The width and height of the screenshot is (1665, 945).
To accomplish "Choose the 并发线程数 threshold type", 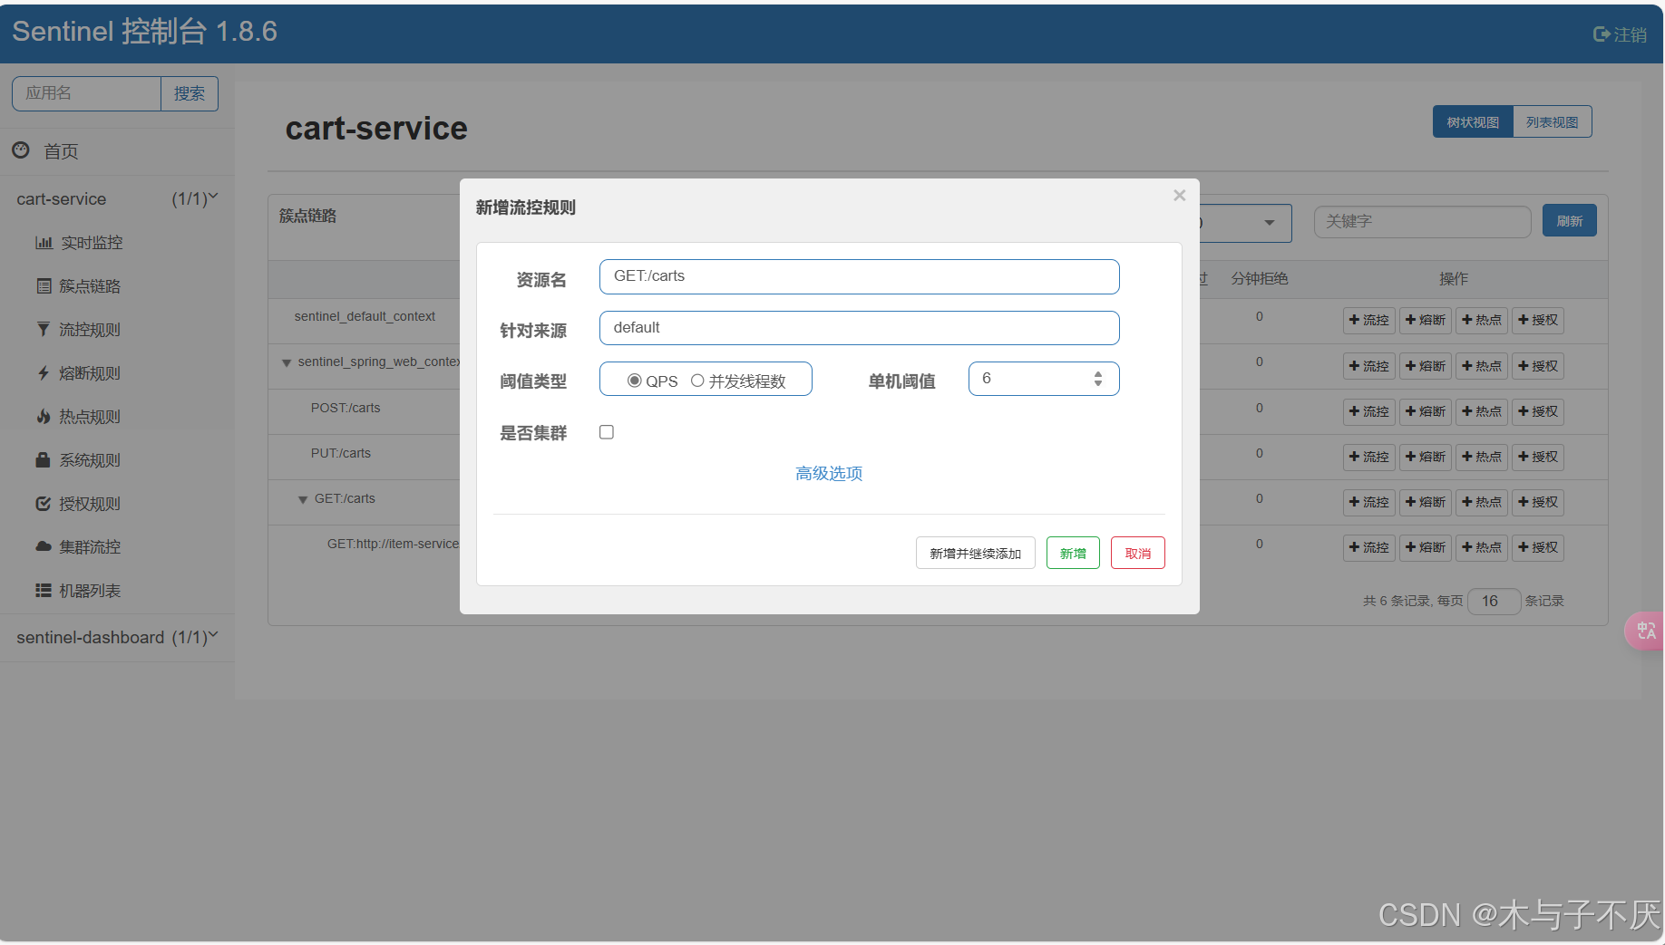I will pos(697,380).
